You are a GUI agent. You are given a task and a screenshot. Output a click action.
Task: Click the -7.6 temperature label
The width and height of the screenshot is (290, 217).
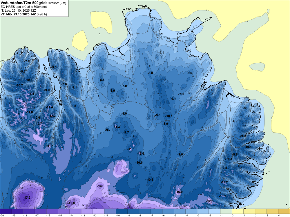[64, 84]
